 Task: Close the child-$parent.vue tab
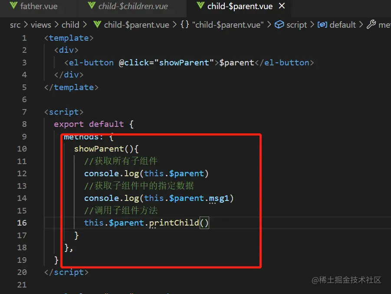click(282, 6)
